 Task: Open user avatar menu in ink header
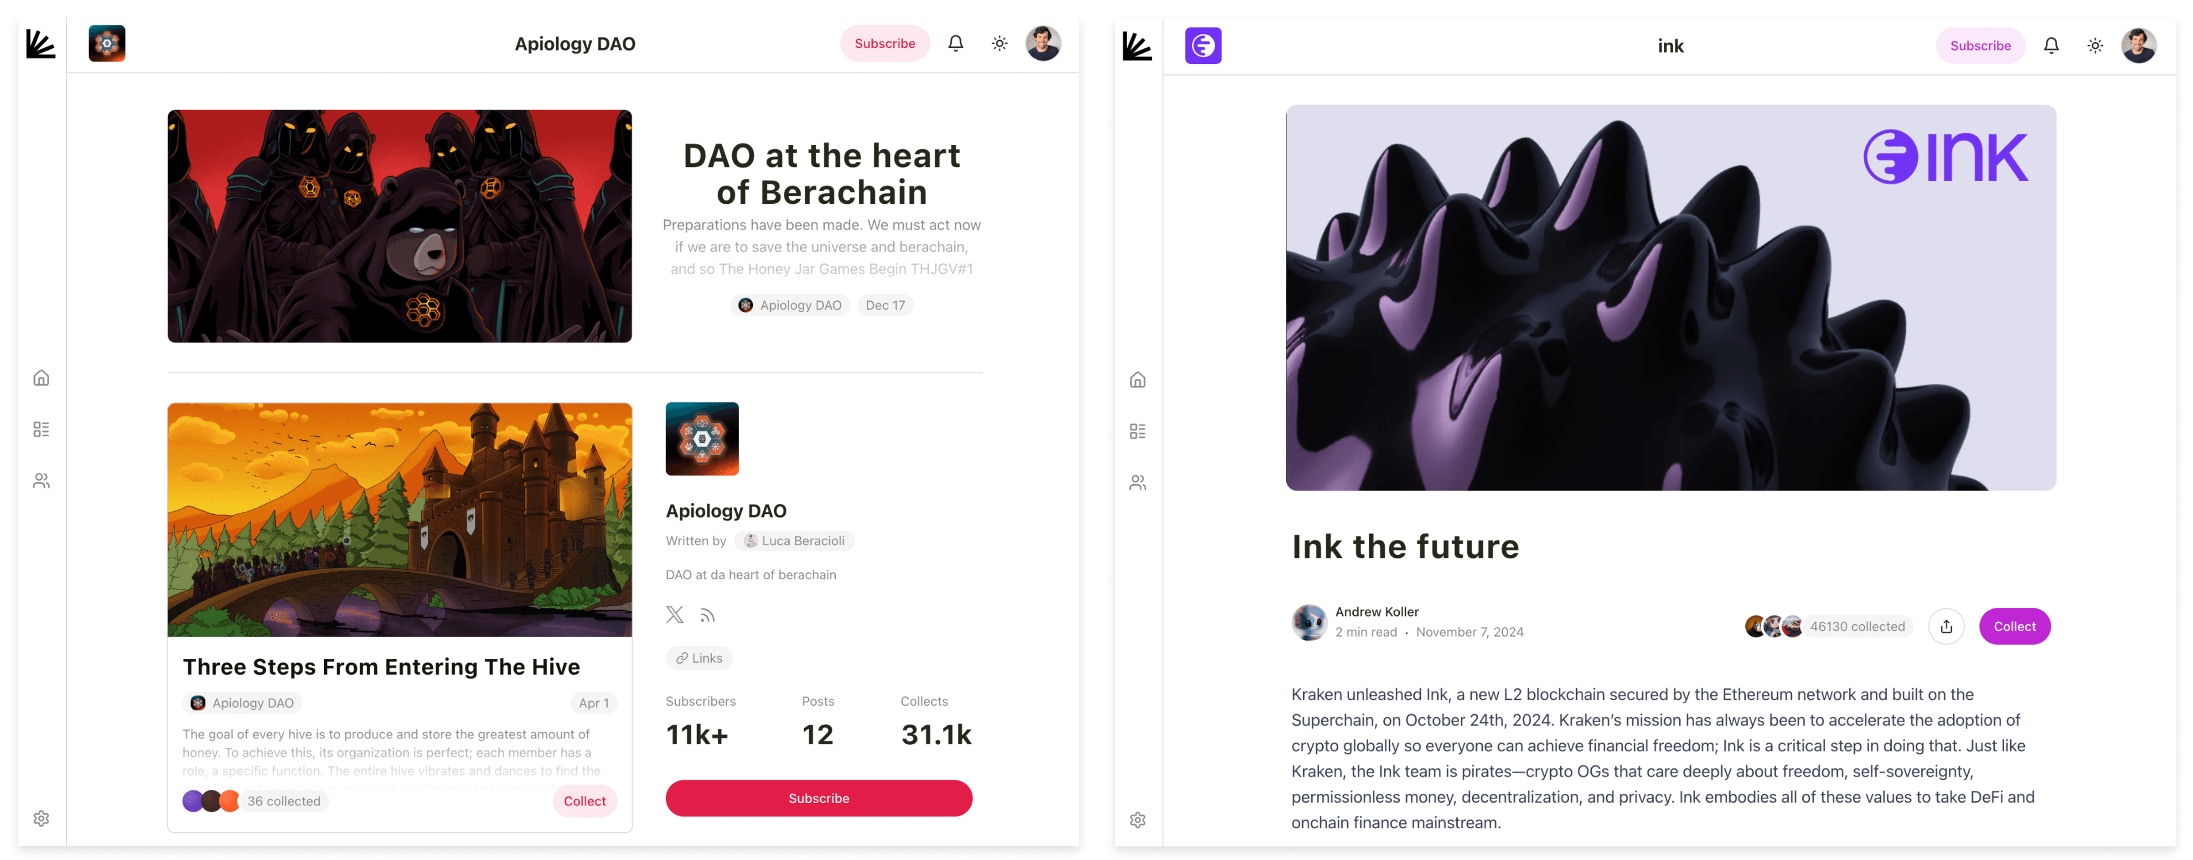tap(2138, 46)
